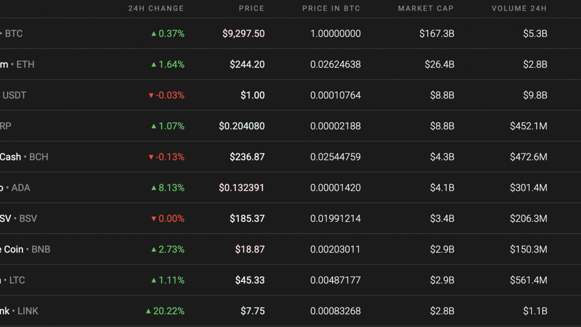This screenshot has height=327, width=581.
Task: Select the $9.8B volume value
Action: point(535,95)
